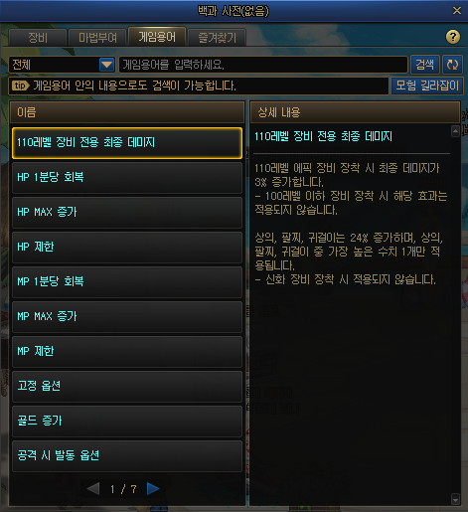
Task: Click scrollbar up arrow in detail panel
Action: [455, 131]
